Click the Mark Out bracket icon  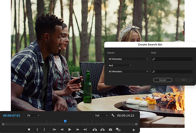click(x=44, y=130)
